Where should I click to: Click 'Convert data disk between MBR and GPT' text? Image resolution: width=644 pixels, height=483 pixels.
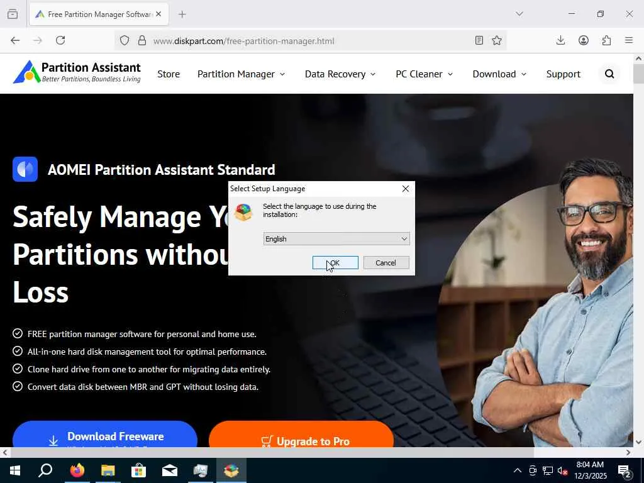tap(143, 387)
